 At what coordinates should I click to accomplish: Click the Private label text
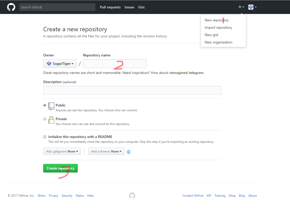click(x=61, y=119)
